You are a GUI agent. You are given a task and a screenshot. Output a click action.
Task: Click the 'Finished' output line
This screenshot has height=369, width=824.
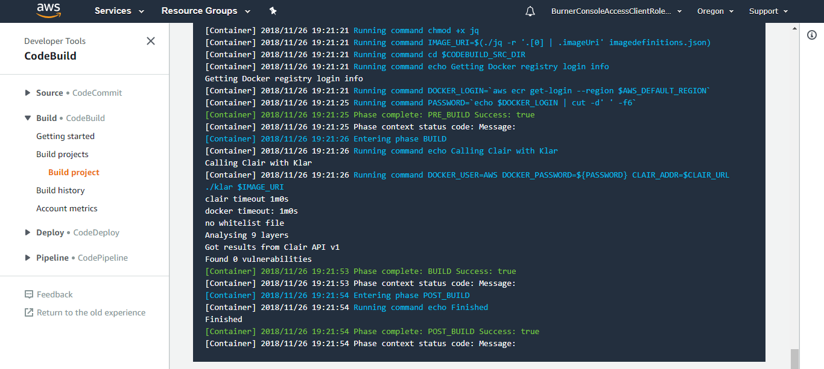[224, 319]
